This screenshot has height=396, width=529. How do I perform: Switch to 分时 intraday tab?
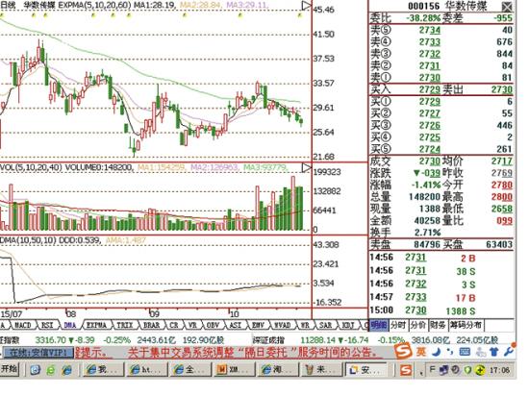(x=398, y=325)
